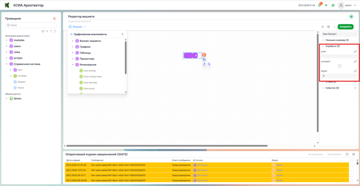Click the link icon next to digits
This screenshot has width=360, height=186.
pyautogui.click(x=355, y=71)
